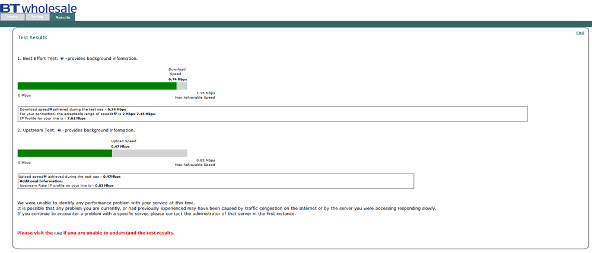Screen dimensions: 592x253
Task: Open the FAQ link in the page's top corner
Action: 580,33
